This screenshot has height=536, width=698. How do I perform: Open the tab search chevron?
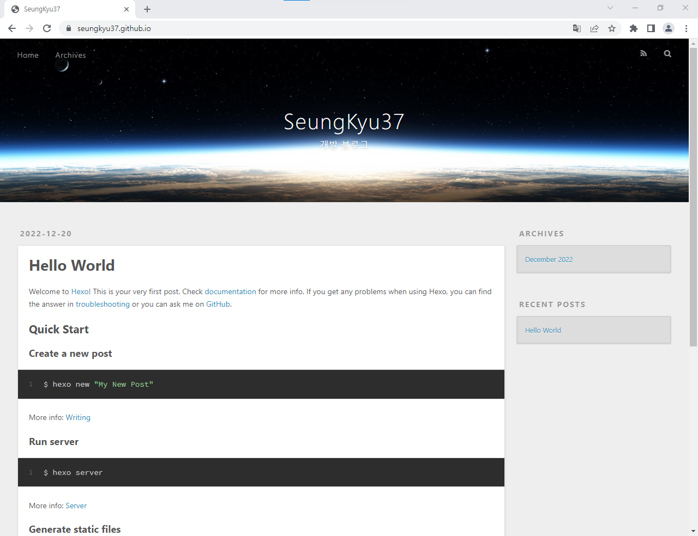pos(610,8)
